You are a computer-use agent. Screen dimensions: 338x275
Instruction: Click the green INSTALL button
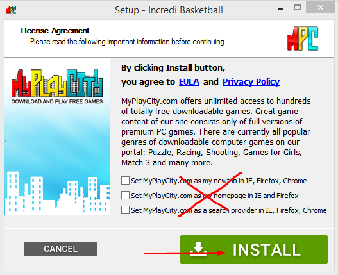pos(254,249)
